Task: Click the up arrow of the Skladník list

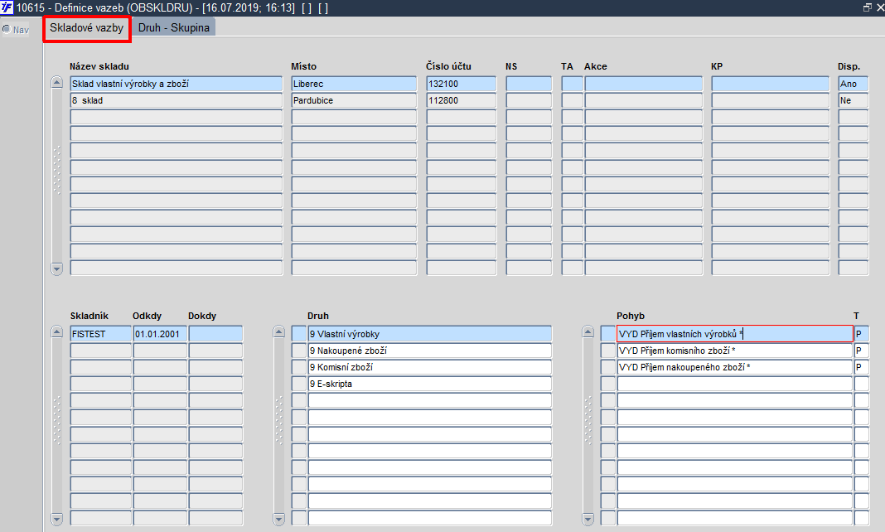Action: click(56, 331)
